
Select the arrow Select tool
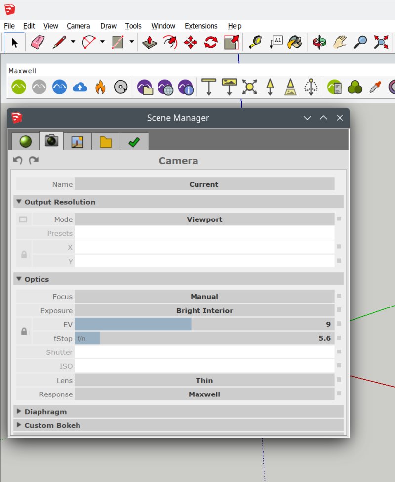coord(14,42)
